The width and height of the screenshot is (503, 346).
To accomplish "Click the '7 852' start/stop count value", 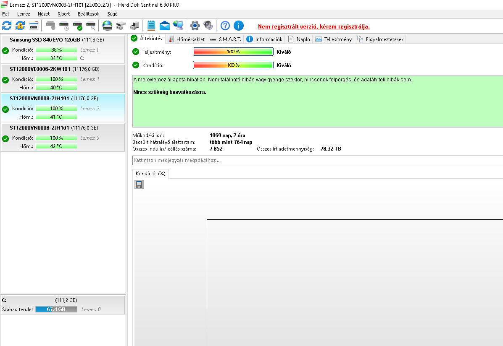I will [216, 149].
